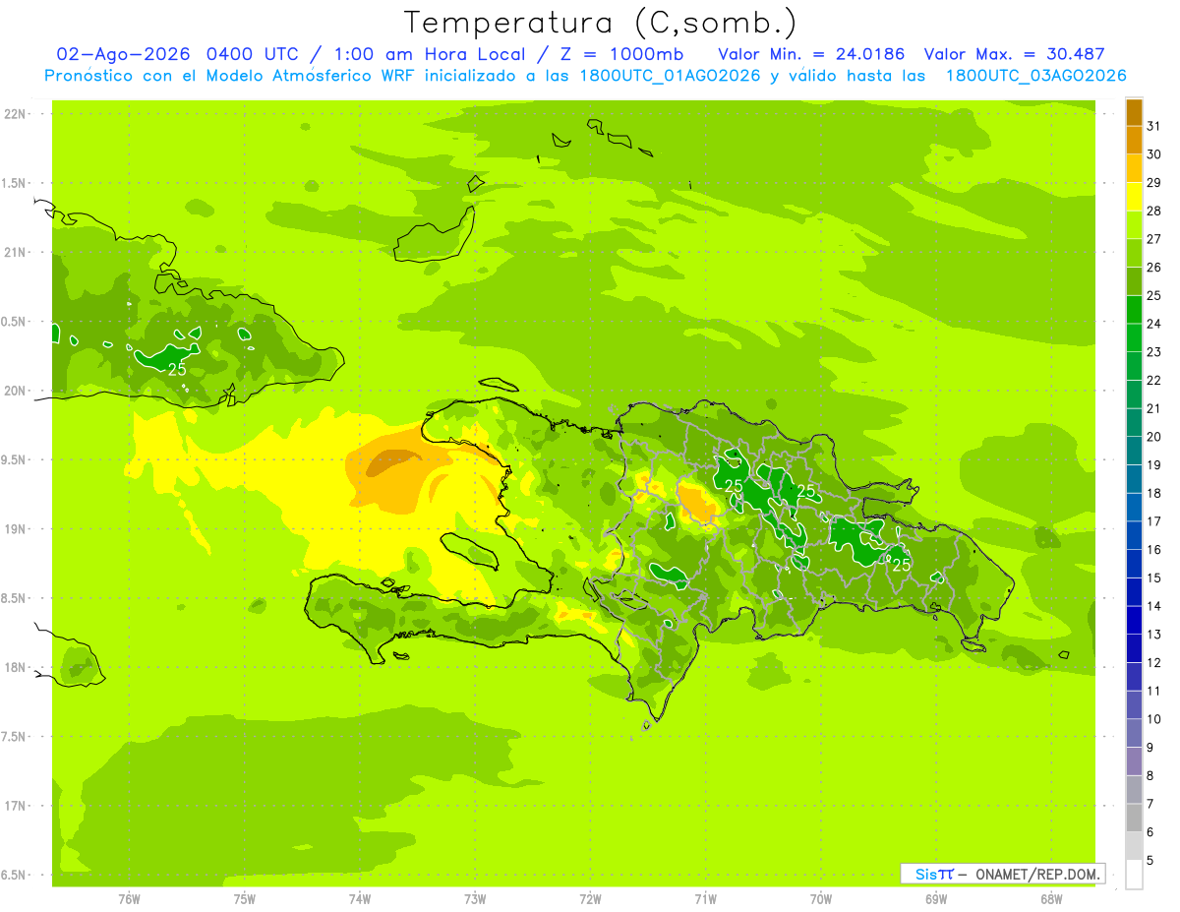The image size is (1180, 912).
Task: Click the colorbar label "5"
Action: (1150, 861)
